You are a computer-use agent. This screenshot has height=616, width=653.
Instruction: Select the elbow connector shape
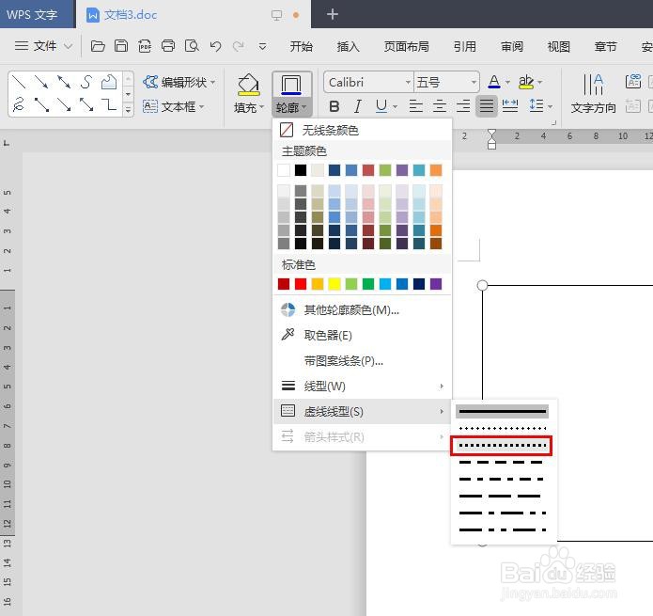click(109, 104)
